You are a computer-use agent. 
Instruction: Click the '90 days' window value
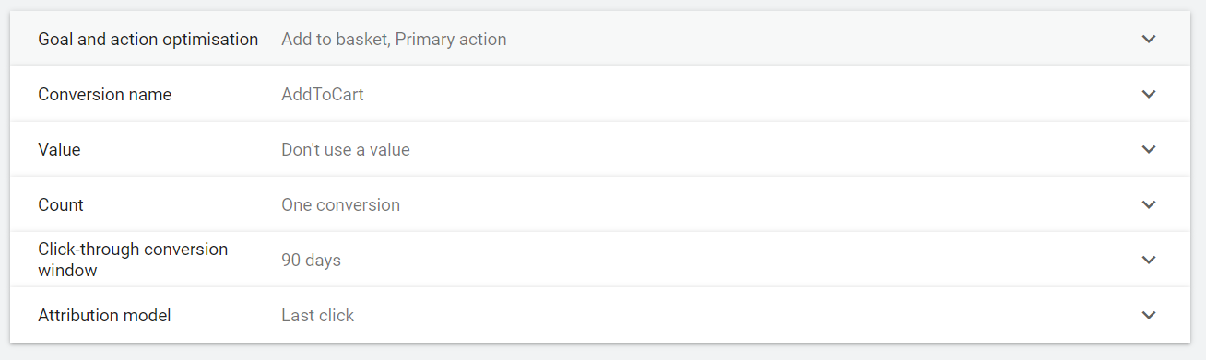[311, 261]
